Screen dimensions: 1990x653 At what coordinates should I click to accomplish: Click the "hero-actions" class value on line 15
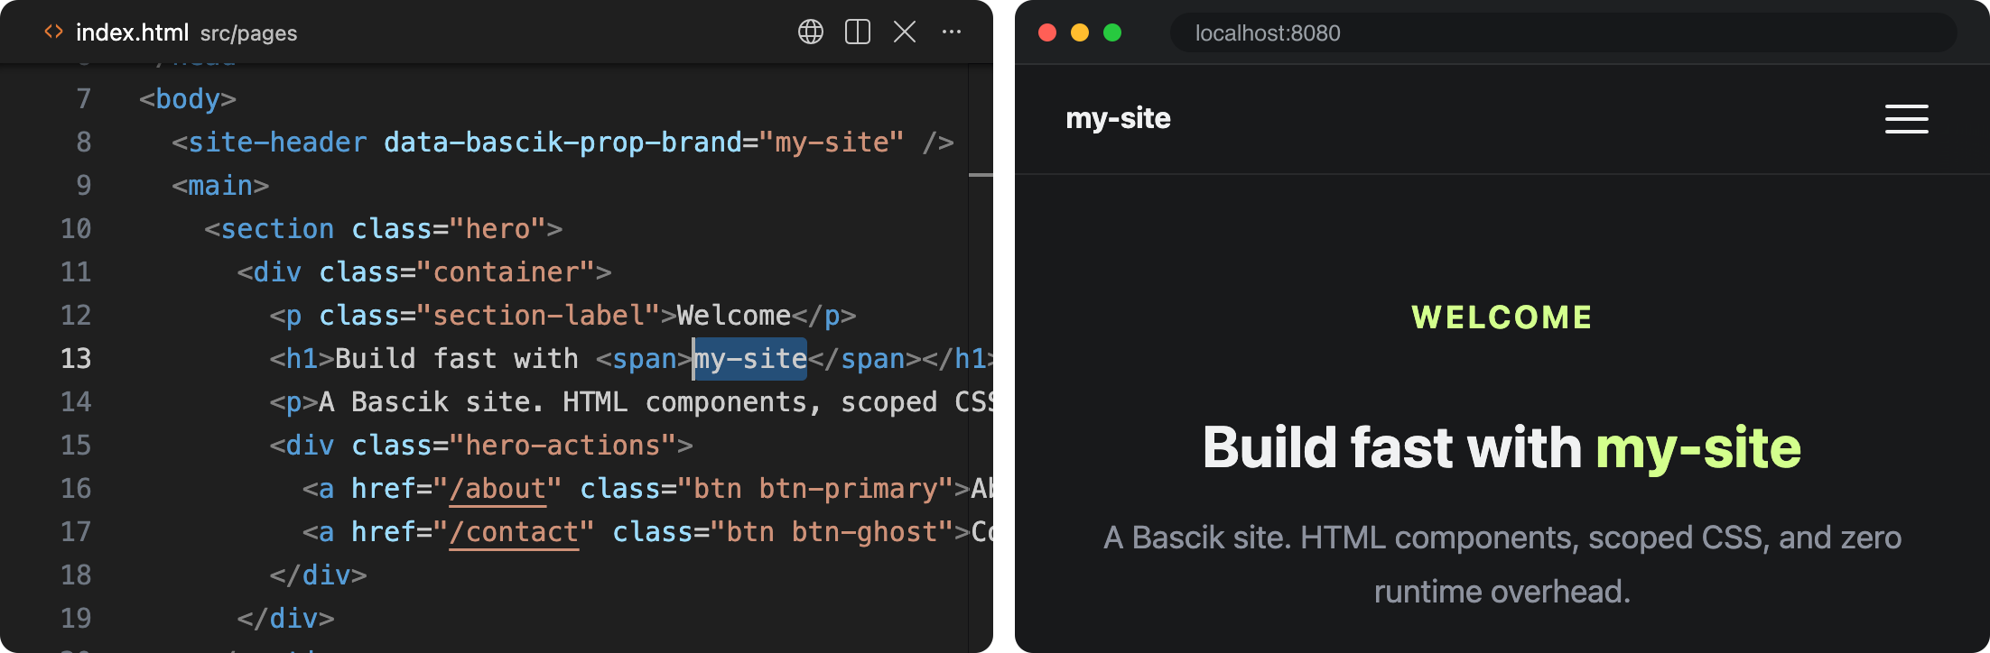(x=563, y=446)
